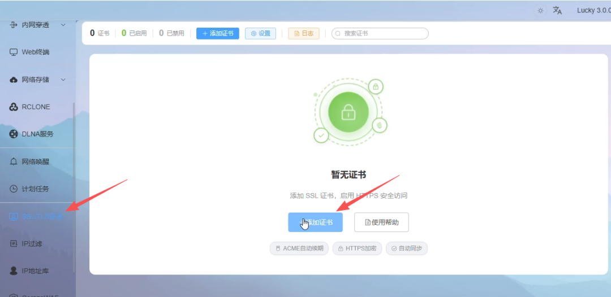Screen dimensions: 611x297
Task: Click the 0 已启用 enabled counter
Action: [134, 33]
